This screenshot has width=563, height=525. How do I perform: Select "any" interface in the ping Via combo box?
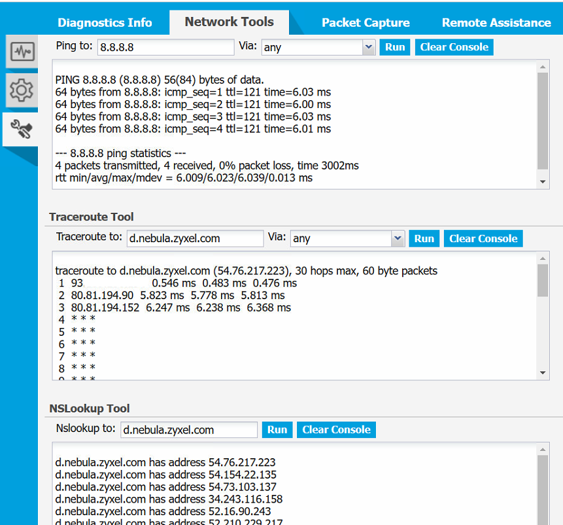pyautogui.click(x=314, y=46)
